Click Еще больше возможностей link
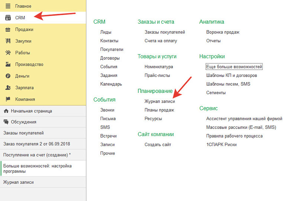The width and height of the screenshot is (291, 201). point(234,67)
